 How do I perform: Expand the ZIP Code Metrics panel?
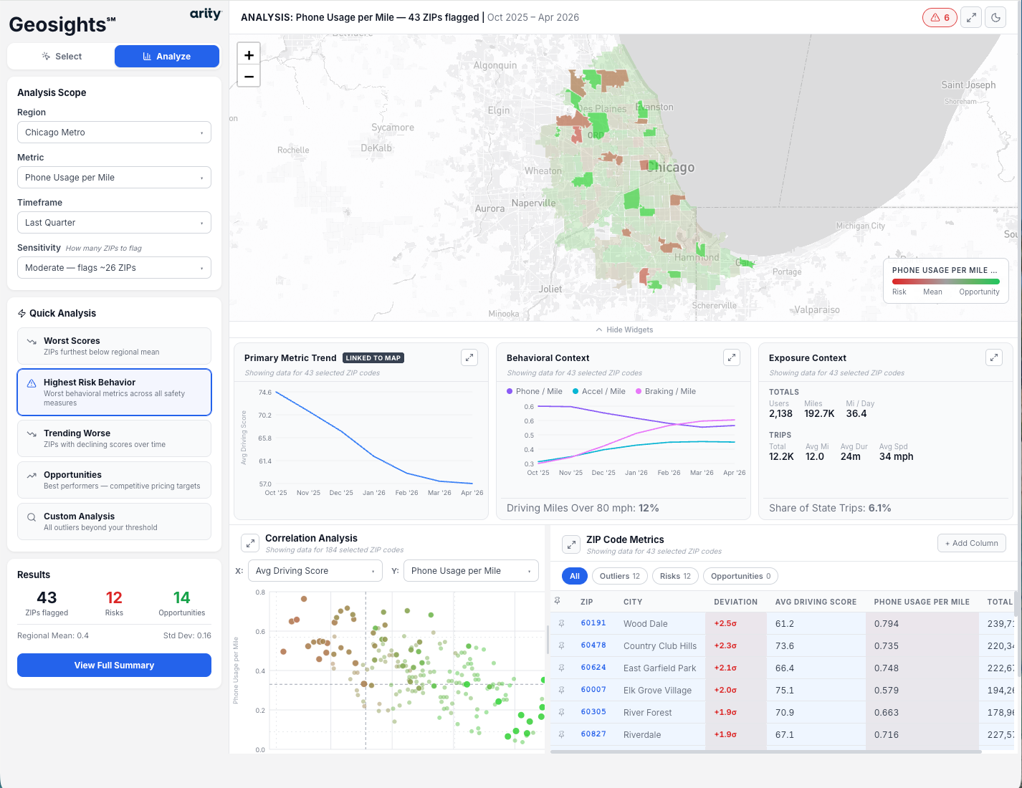tap(571, 544)
